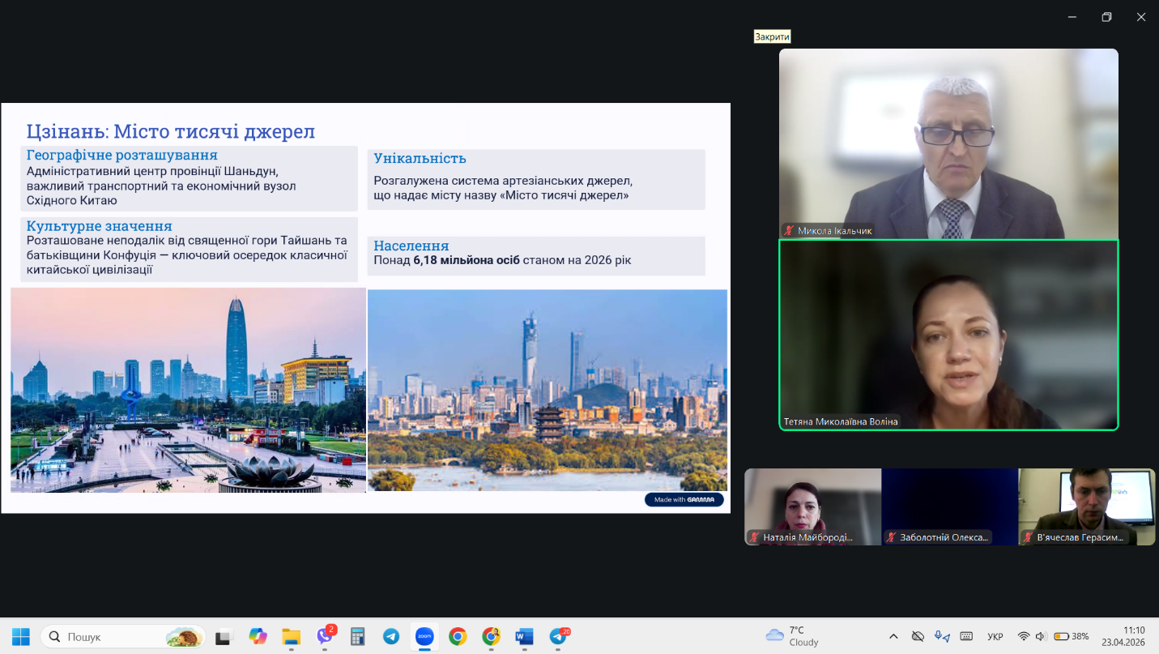
Task: Open Task View on the taskbar
Action: pyautogui.click(x=224, y=637)
